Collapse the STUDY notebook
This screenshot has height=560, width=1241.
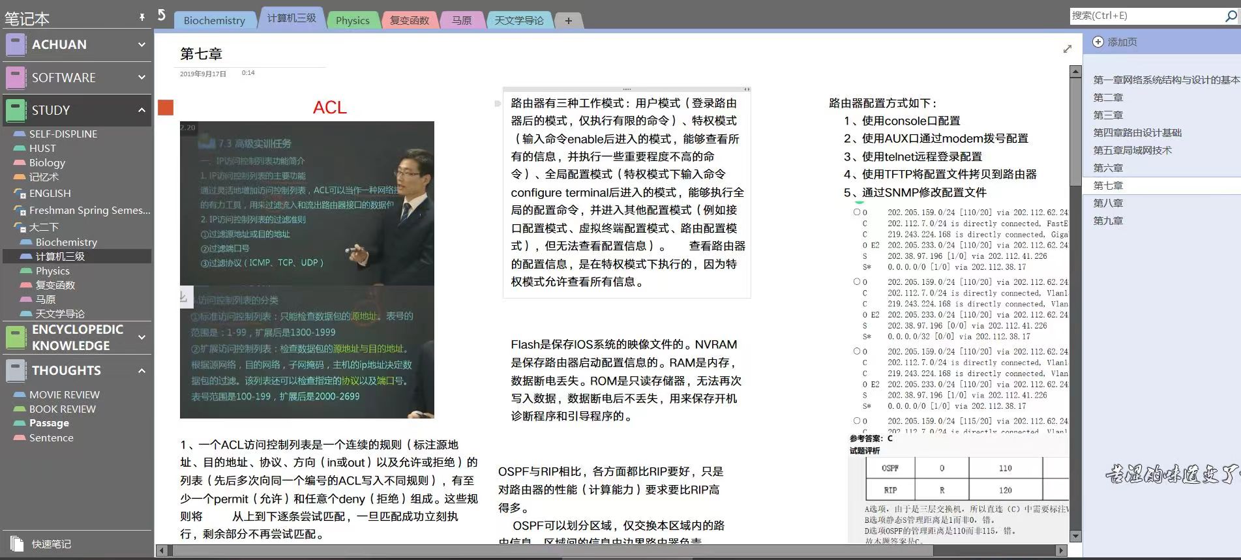tap(142, 110)
